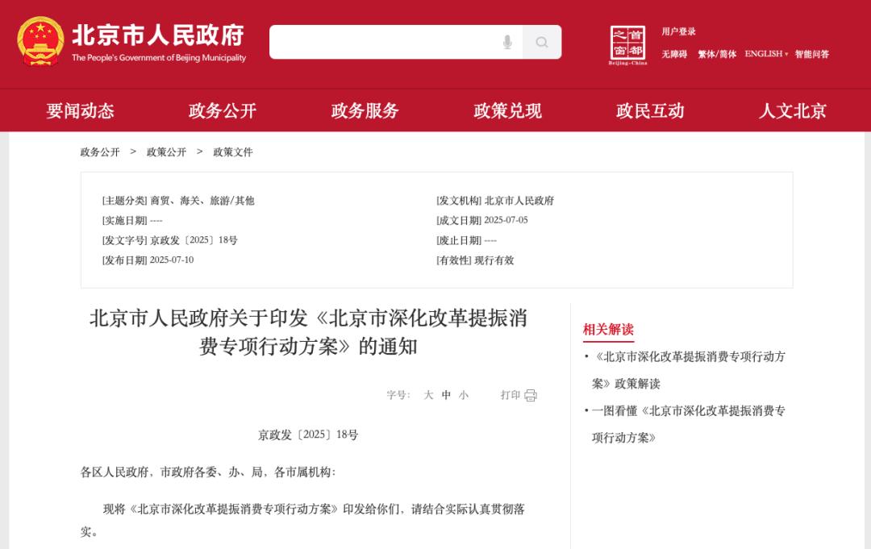This screenshot has width=871, height=549.
Task: Open the 无障碍 accessibility link
Action: [673, 54]
